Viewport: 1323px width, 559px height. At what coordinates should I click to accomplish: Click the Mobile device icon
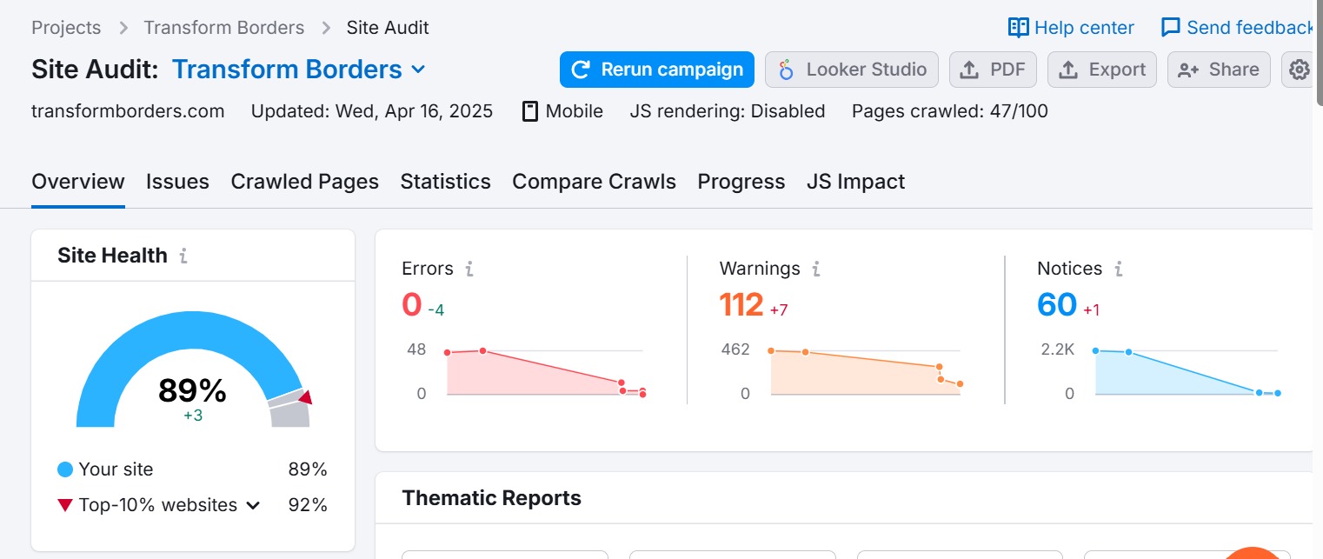(529, 111)
